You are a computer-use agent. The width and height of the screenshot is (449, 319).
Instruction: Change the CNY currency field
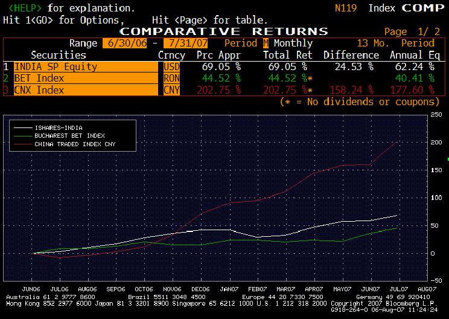point(172,90)
